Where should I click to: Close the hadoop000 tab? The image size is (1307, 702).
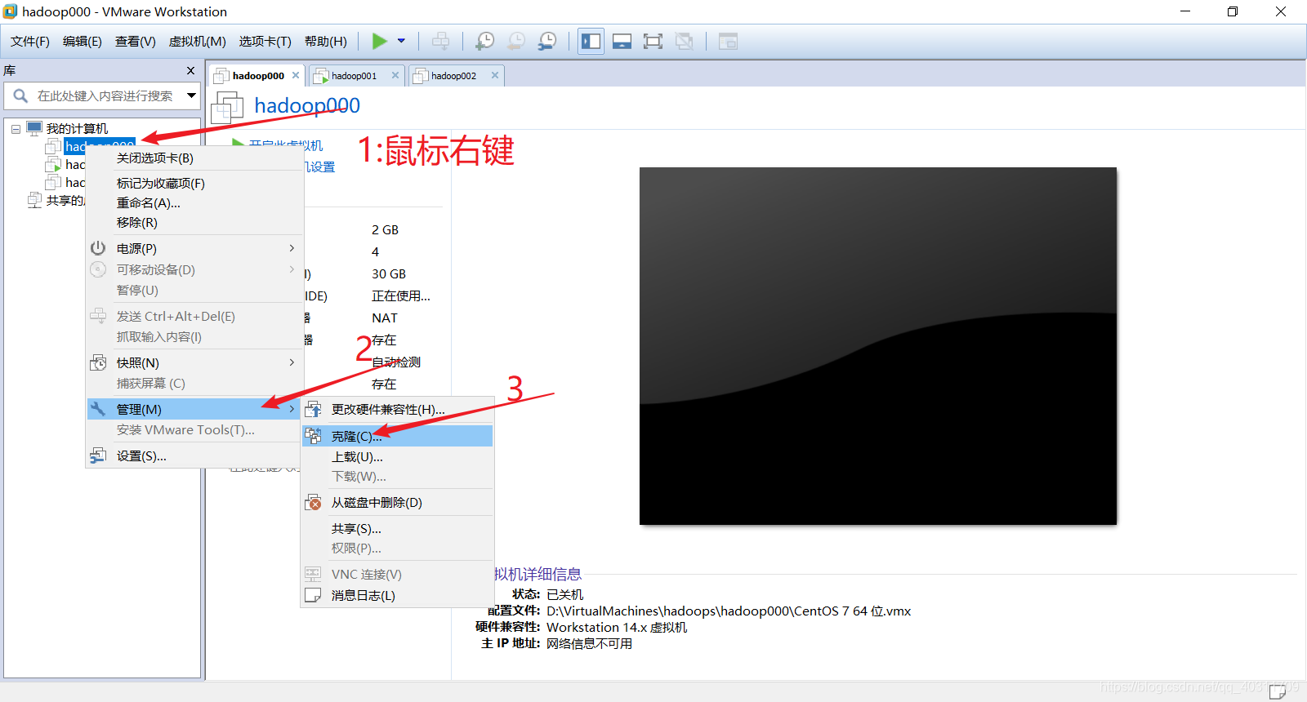296,75
